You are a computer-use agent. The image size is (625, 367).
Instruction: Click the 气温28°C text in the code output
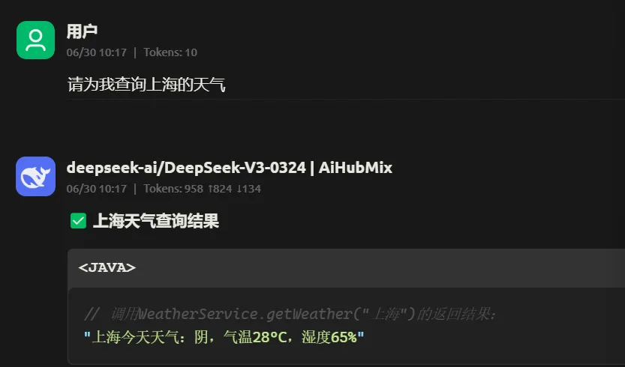point(255,337)
